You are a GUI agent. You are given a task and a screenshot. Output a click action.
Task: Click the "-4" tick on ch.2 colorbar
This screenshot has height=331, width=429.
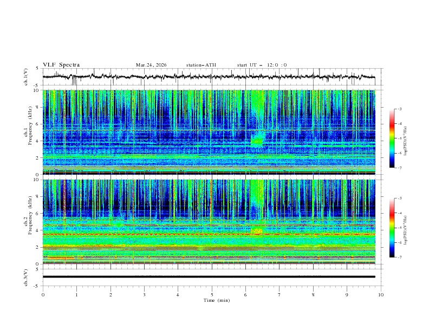coord(399,213)
